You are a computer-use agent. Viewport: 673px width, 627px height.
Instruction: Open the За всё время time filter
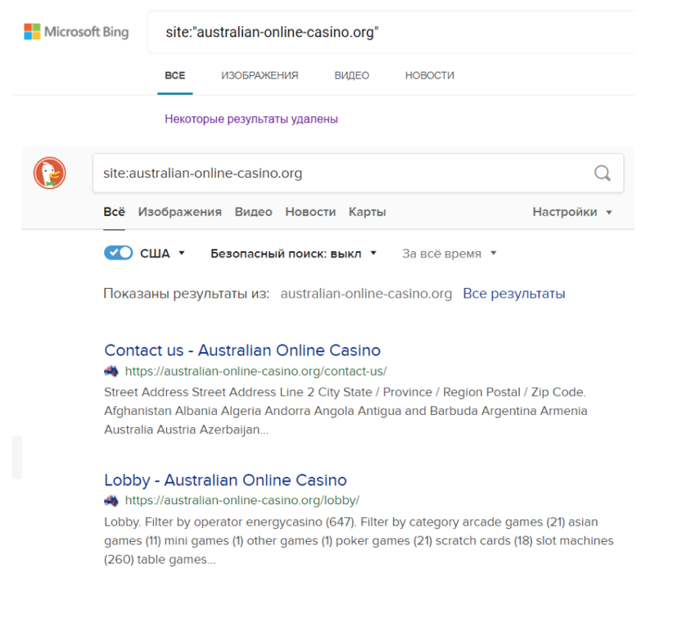pos(449,254)
